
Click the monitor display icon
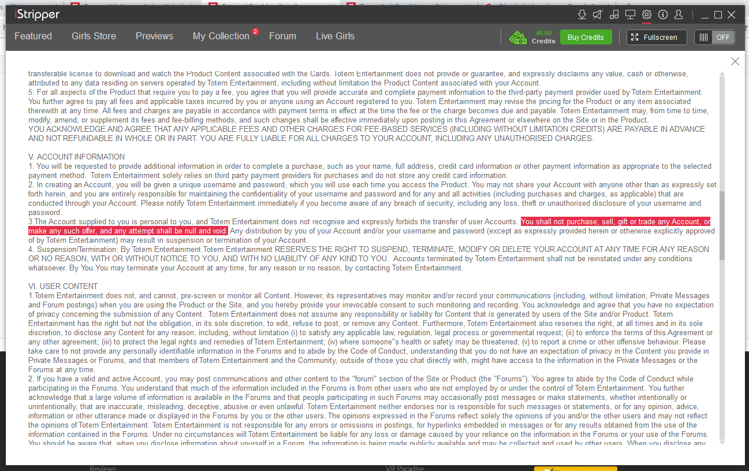coord(630,14)
